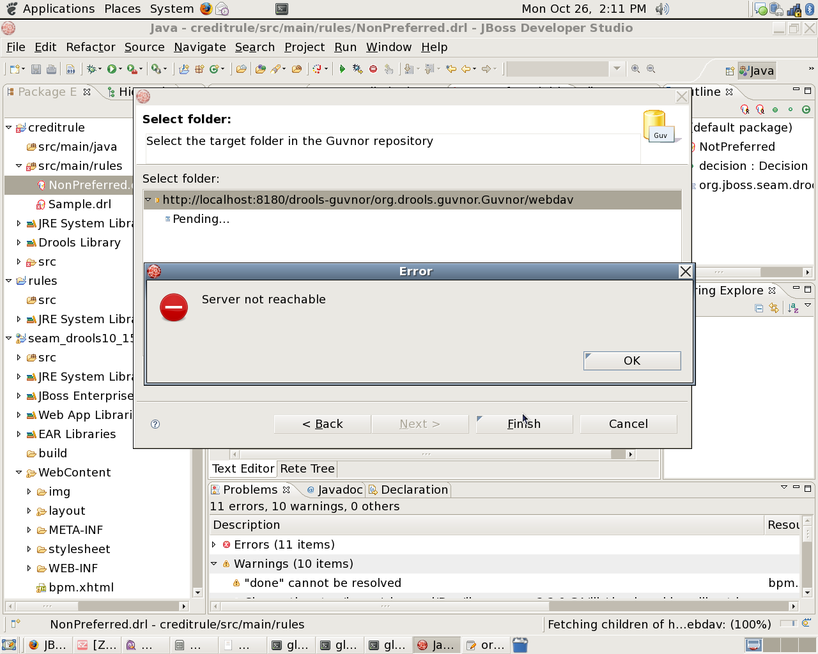Image resolution: width=818 pixels, height=654 pixels.
Task: Click the green Run toolbar icon
Action: point(112,69)
